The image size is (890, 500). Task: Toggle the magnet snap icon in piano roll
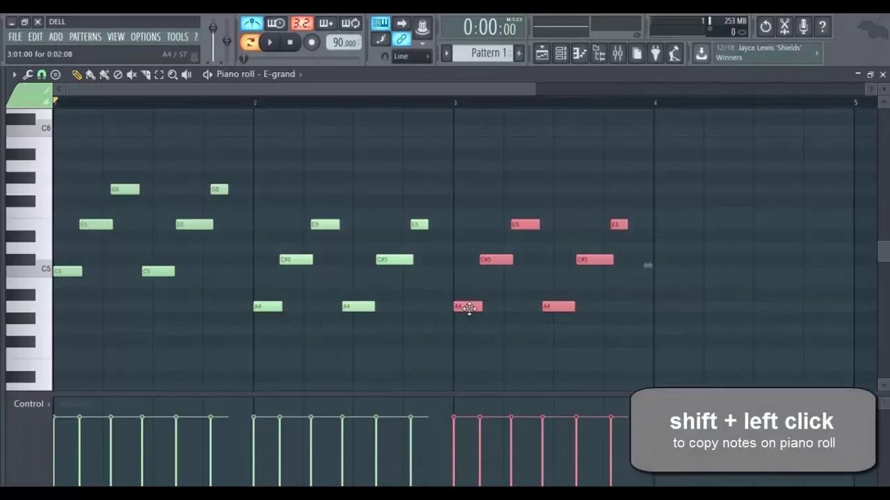click(42, 74)
